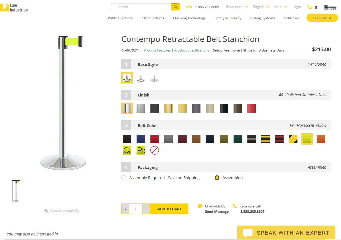
Task: Open the Product Specifications link
Action: (x=192, y=50)
